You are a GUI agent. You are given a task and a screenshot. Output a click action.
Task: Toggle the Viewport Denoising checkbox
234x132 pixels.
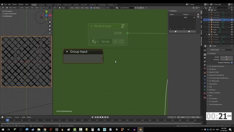pyautogui.click(x=232, y=63)
